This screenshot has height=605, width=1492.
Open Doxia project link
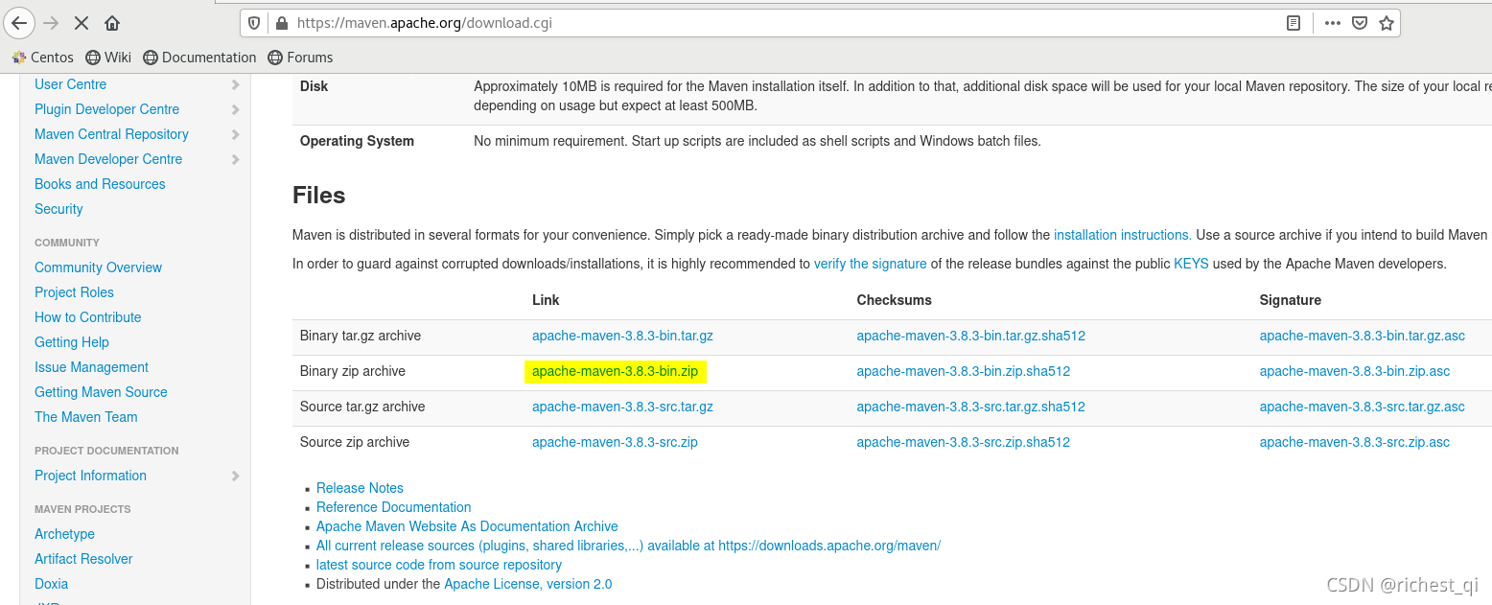[x=51, y=584]
